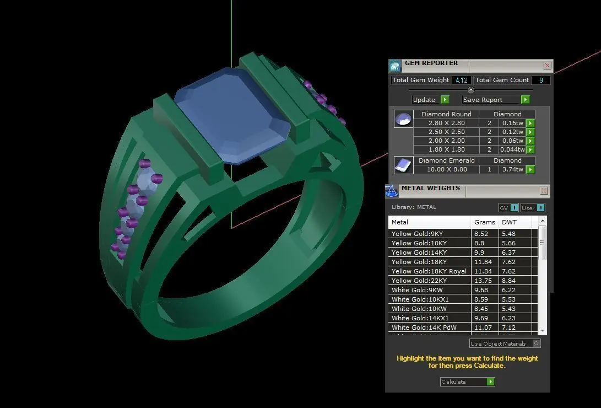This screenshot has height=408, width=601.
Task: Collapse the Gem Reporter header using round arrow
Action: tap(470, 90)
